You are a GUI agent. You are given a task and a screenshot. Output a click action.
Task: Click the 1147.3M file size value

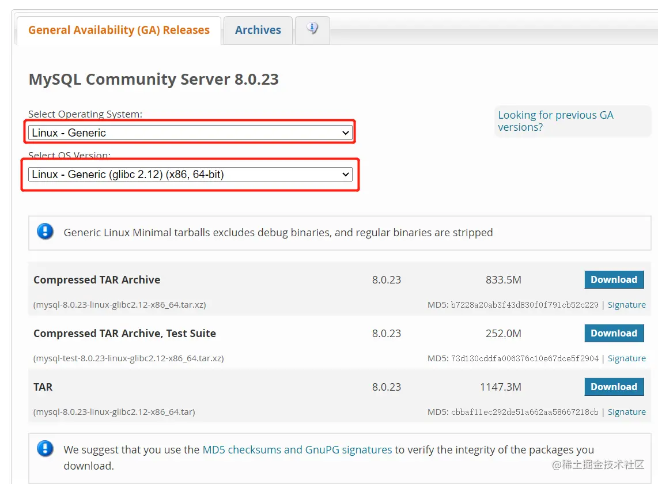pyautogui.click(x=501, y=387)
